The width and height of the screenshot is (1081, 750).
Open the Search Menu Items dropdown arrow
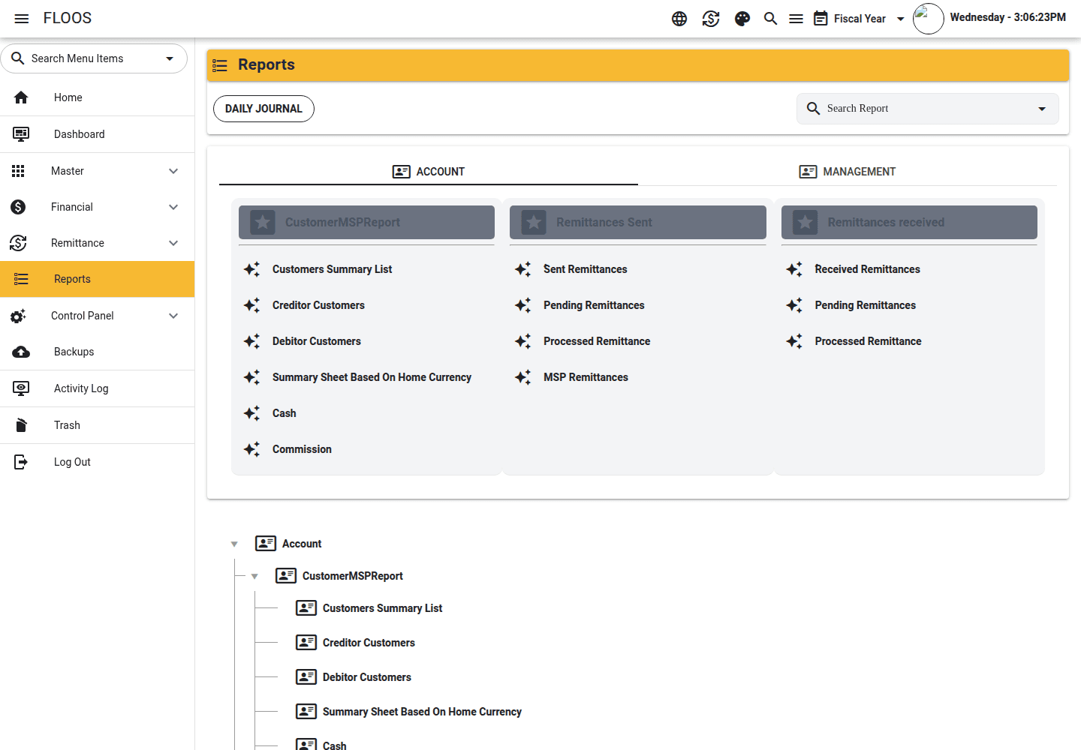(170, 58)
